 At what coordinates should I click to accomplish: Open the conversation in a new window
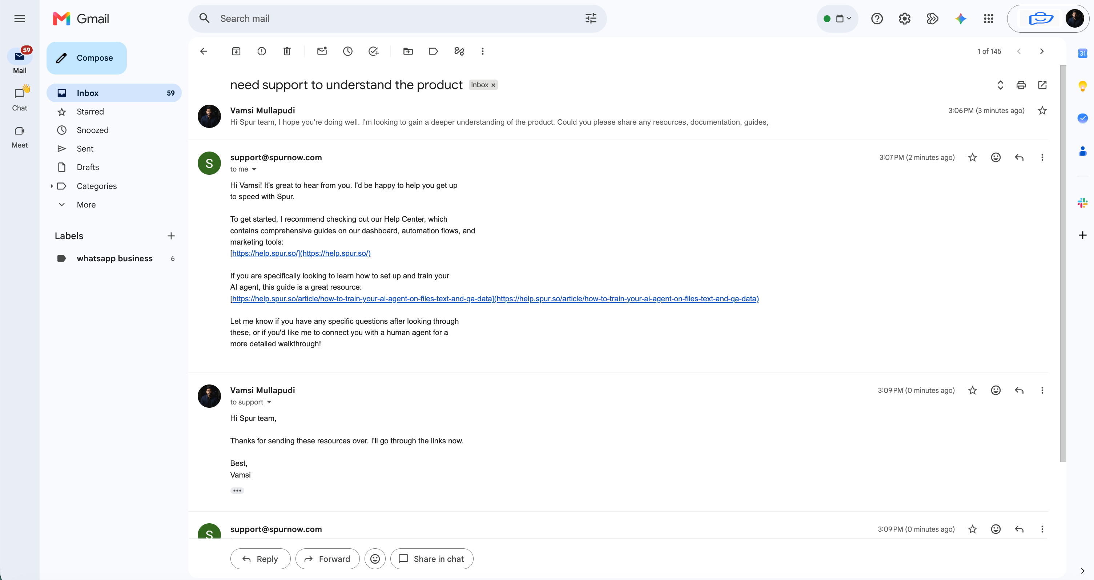coord(1043,85)
